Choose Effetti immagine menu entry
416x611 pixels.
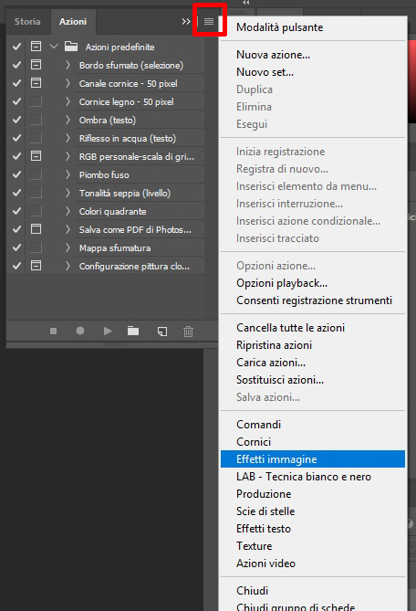313,459
